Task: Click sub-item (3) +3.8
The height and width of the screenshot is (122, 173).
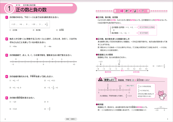Action: coord(13,109)
